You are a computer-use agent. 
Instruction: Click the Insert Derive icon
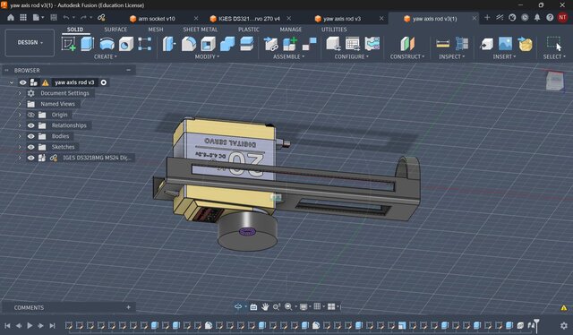click(x=486, y=44)
